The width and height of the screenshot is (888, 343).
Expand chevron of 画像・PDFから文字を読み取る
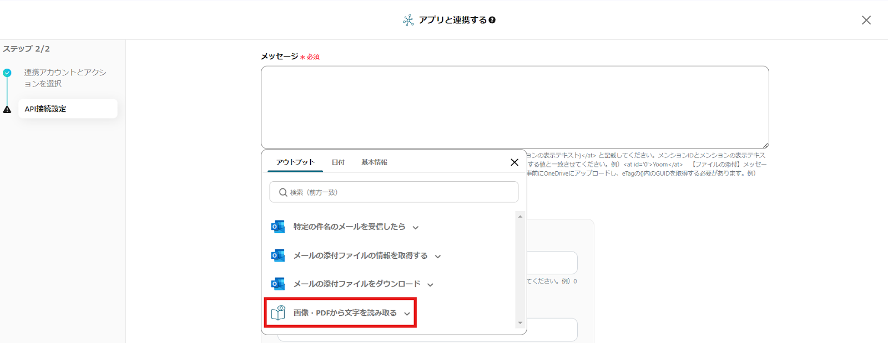coord(407,314)
